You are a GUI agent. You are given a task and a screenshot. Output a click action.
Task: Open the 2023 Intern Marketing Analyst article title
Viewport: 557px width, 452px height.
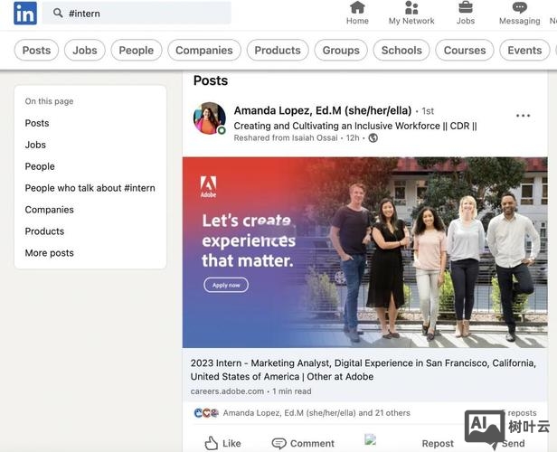pyautogui.click(x=363, y=370)
